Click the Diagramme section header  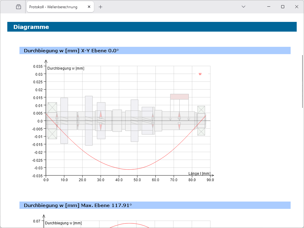[31, 27]
